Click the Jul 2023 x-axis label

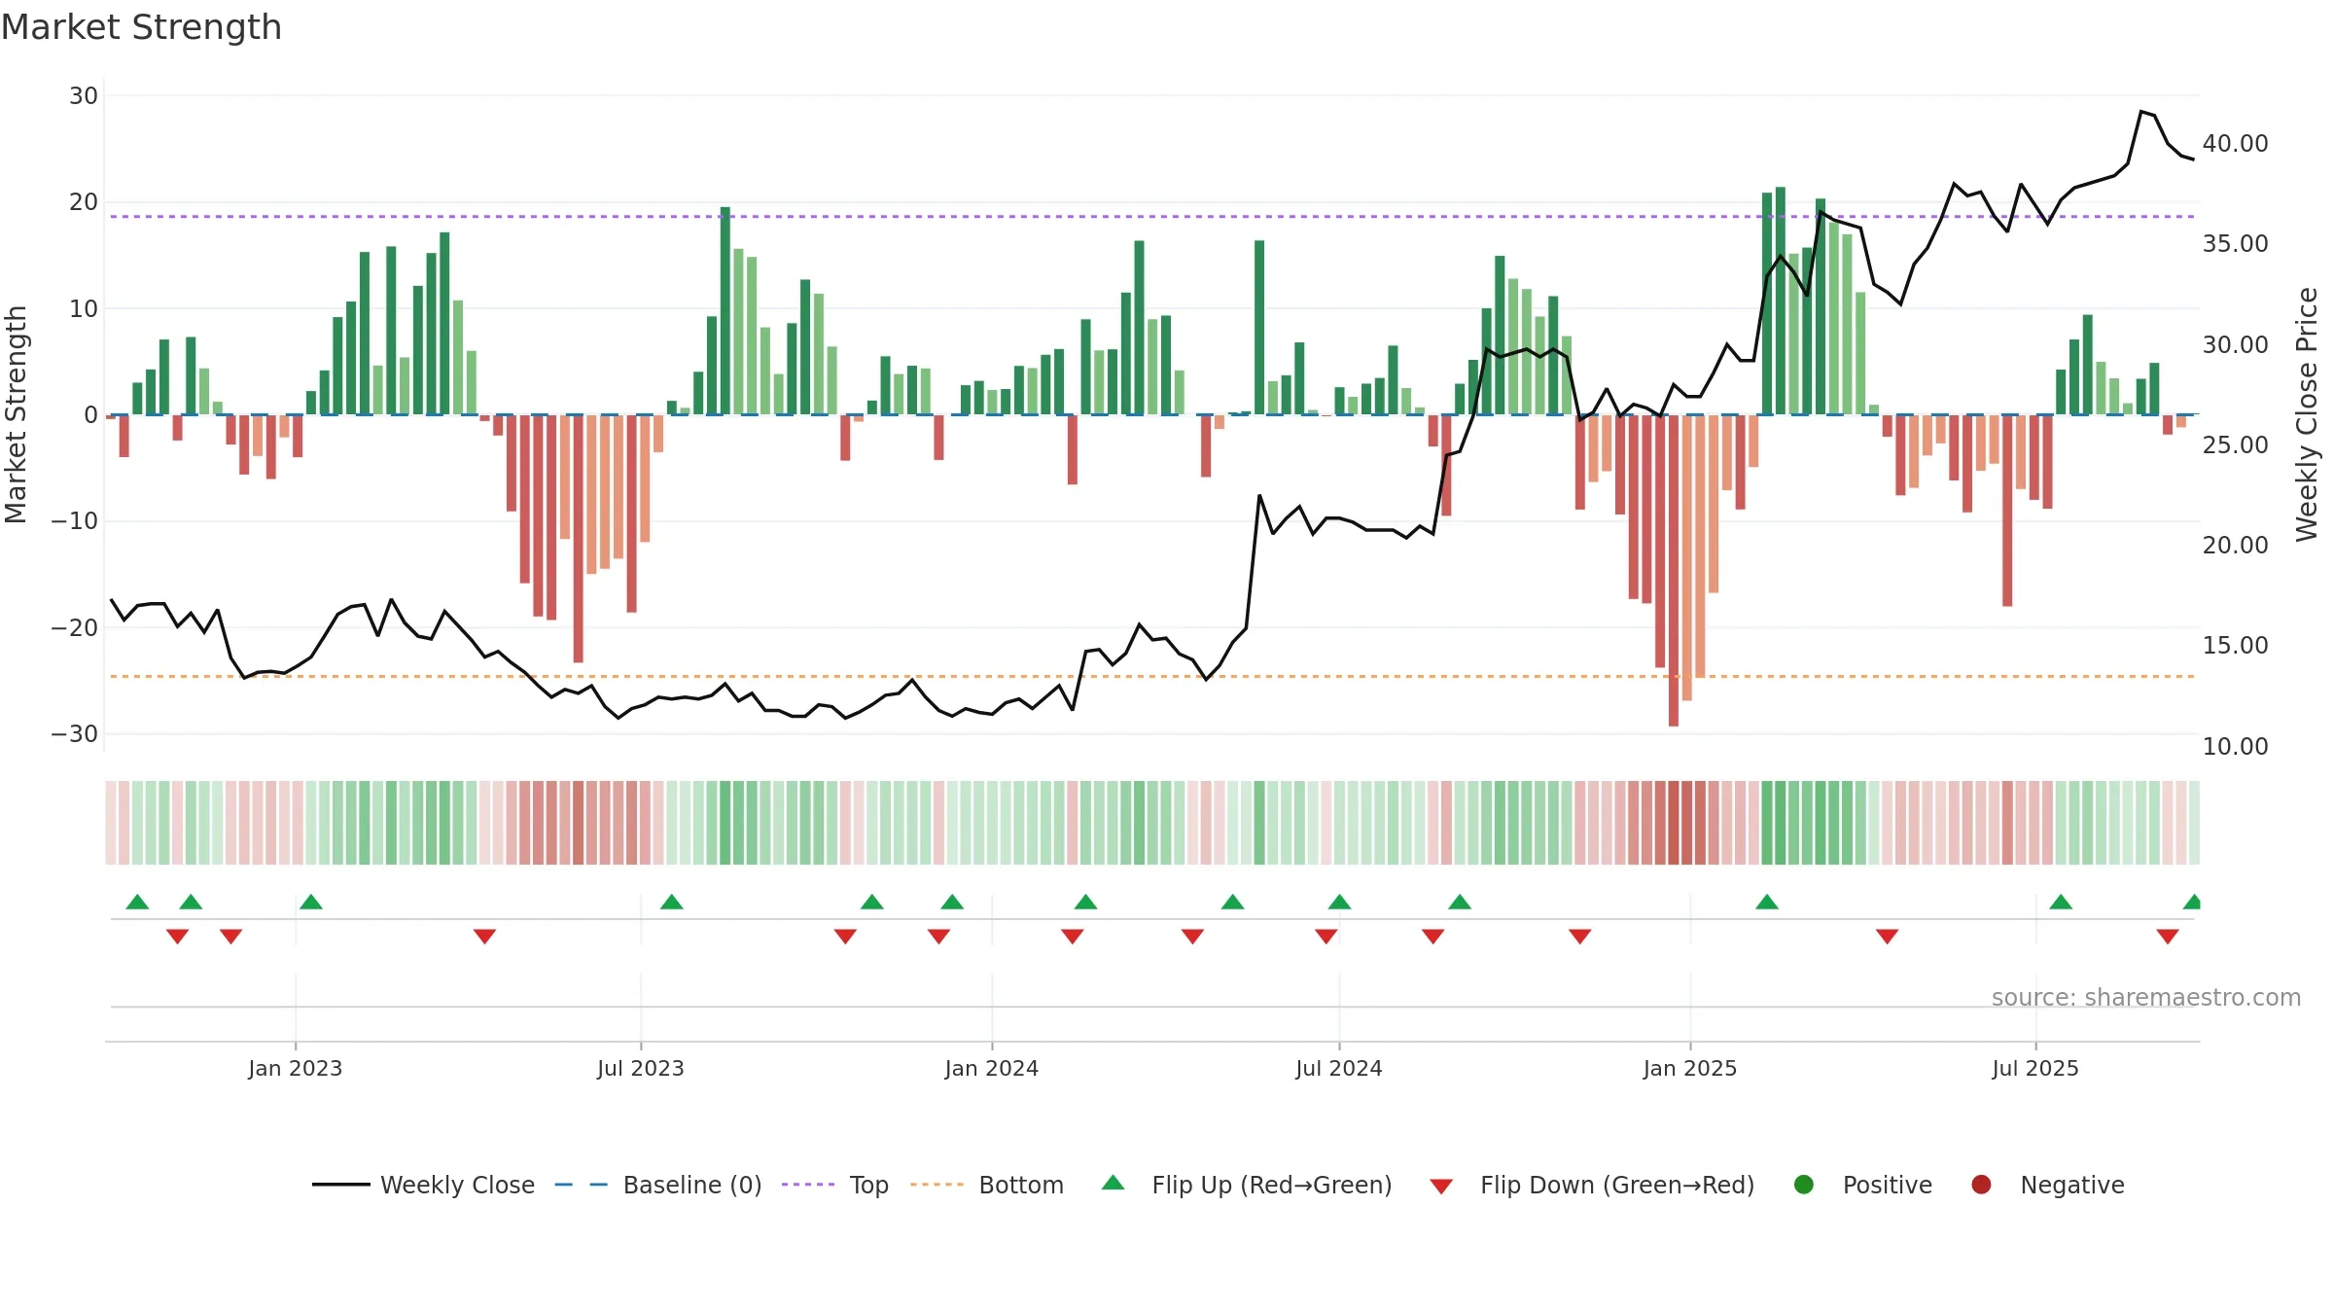(x=641, y=1068)
